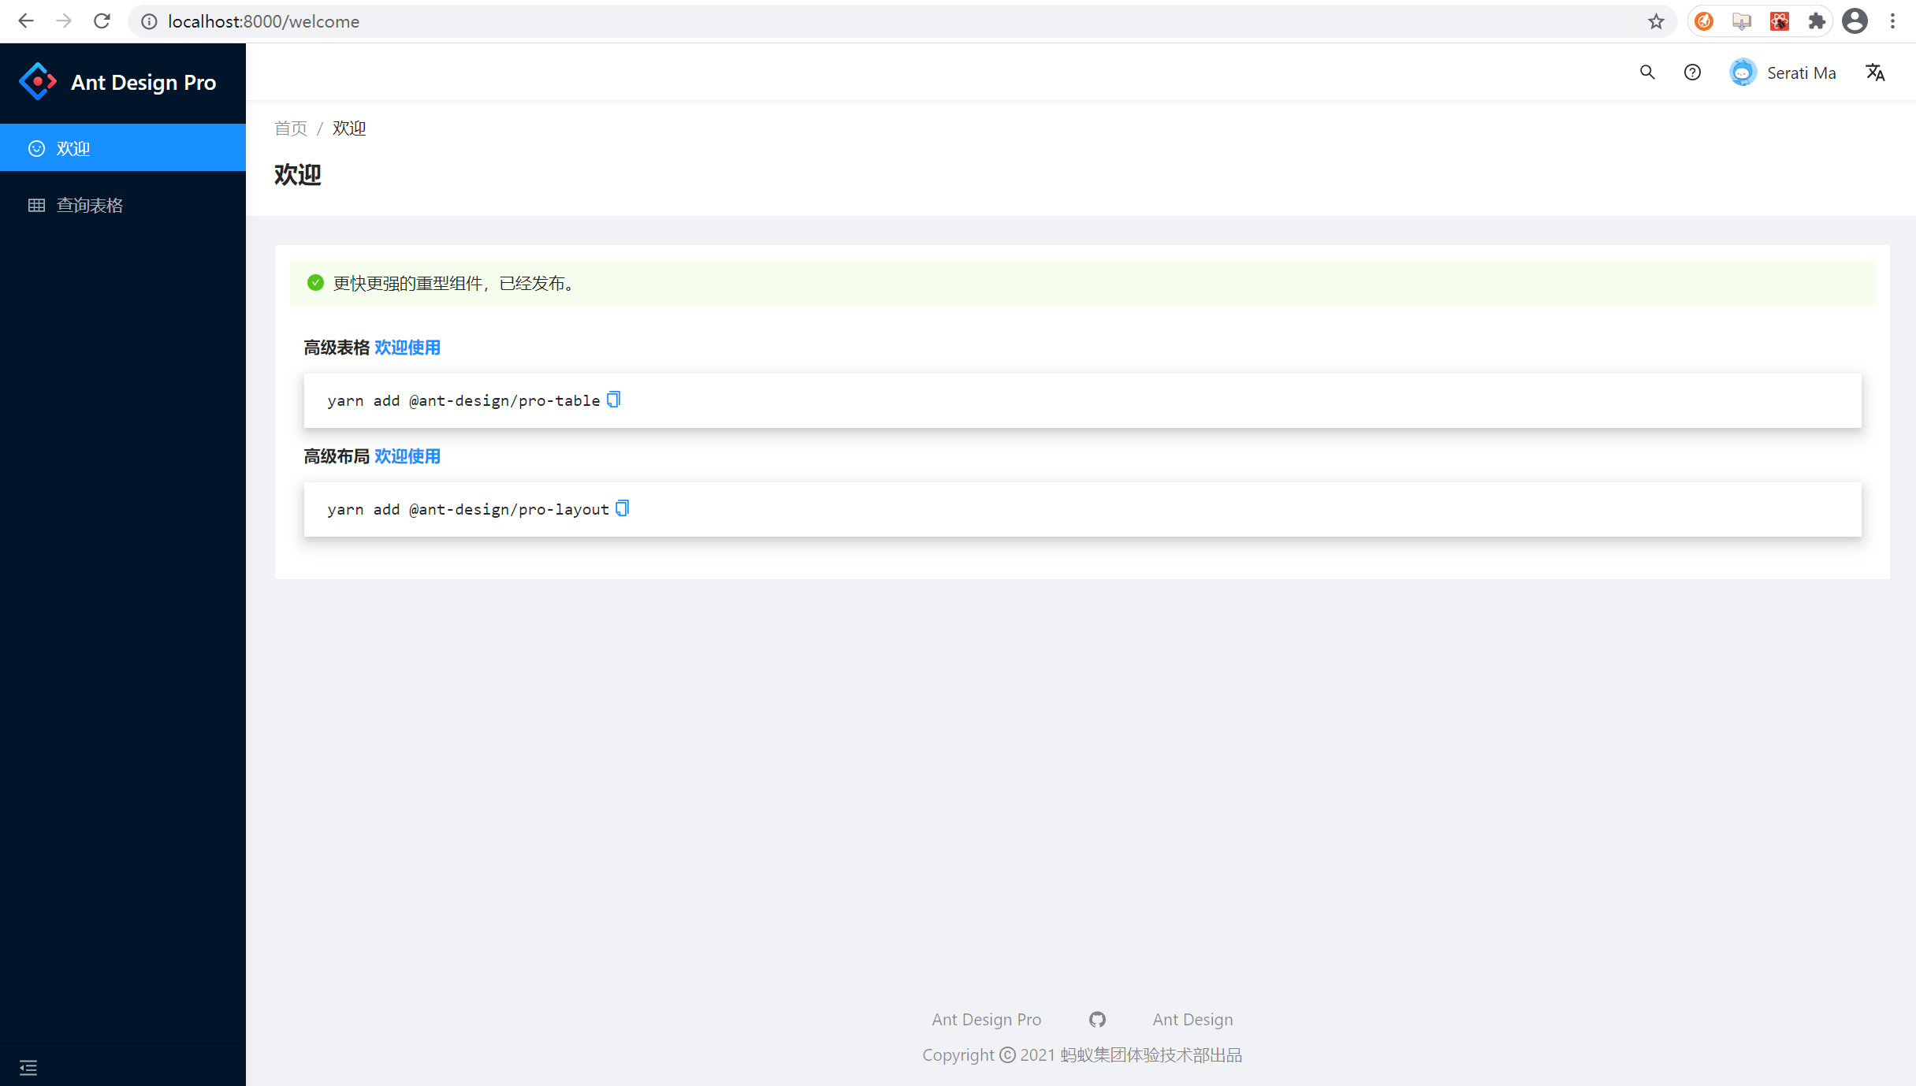Open 欢迎使用 link next to 高级表格
Viewport: 1916px width, 1086px height.
pos(407,348)
